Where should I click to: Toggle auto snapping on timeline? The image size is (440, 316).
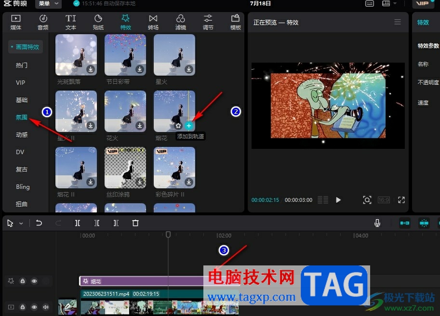[x=424, y=223]
